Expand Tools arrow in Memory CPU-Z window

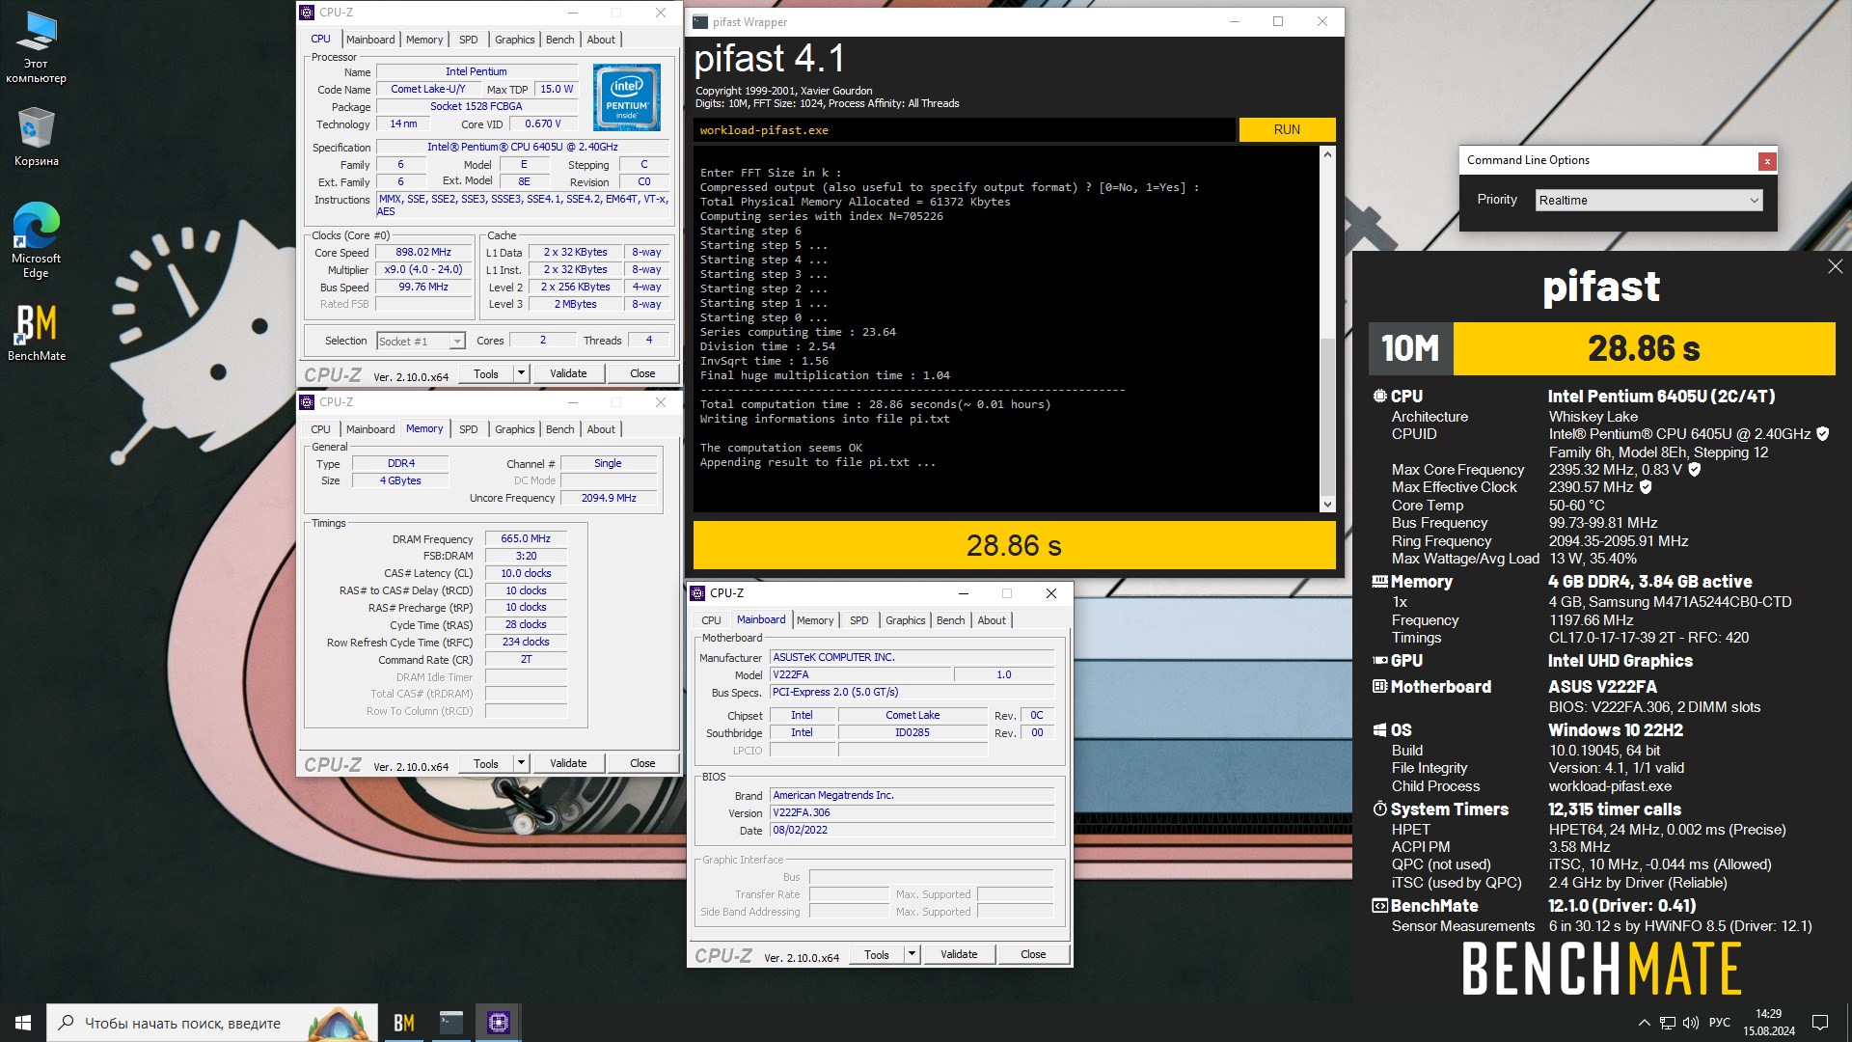(521, 763)
